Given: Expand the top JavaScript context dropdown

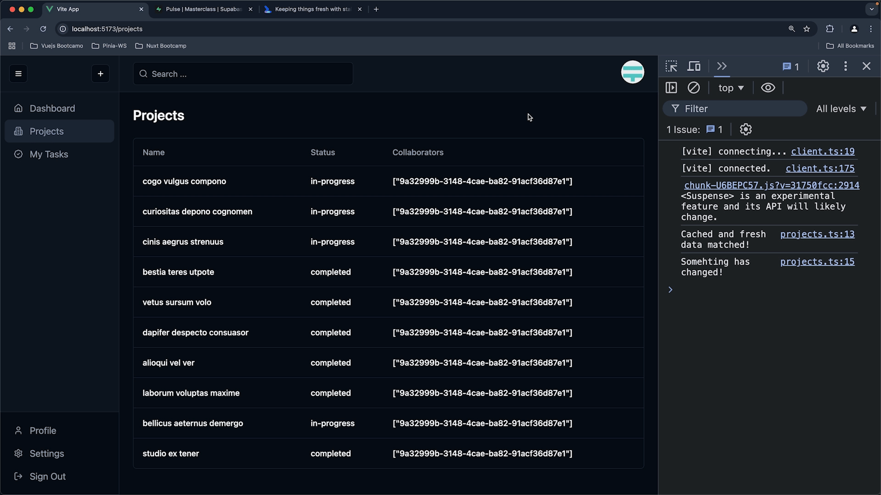Looking at the screenshot, I should (730, 88).
